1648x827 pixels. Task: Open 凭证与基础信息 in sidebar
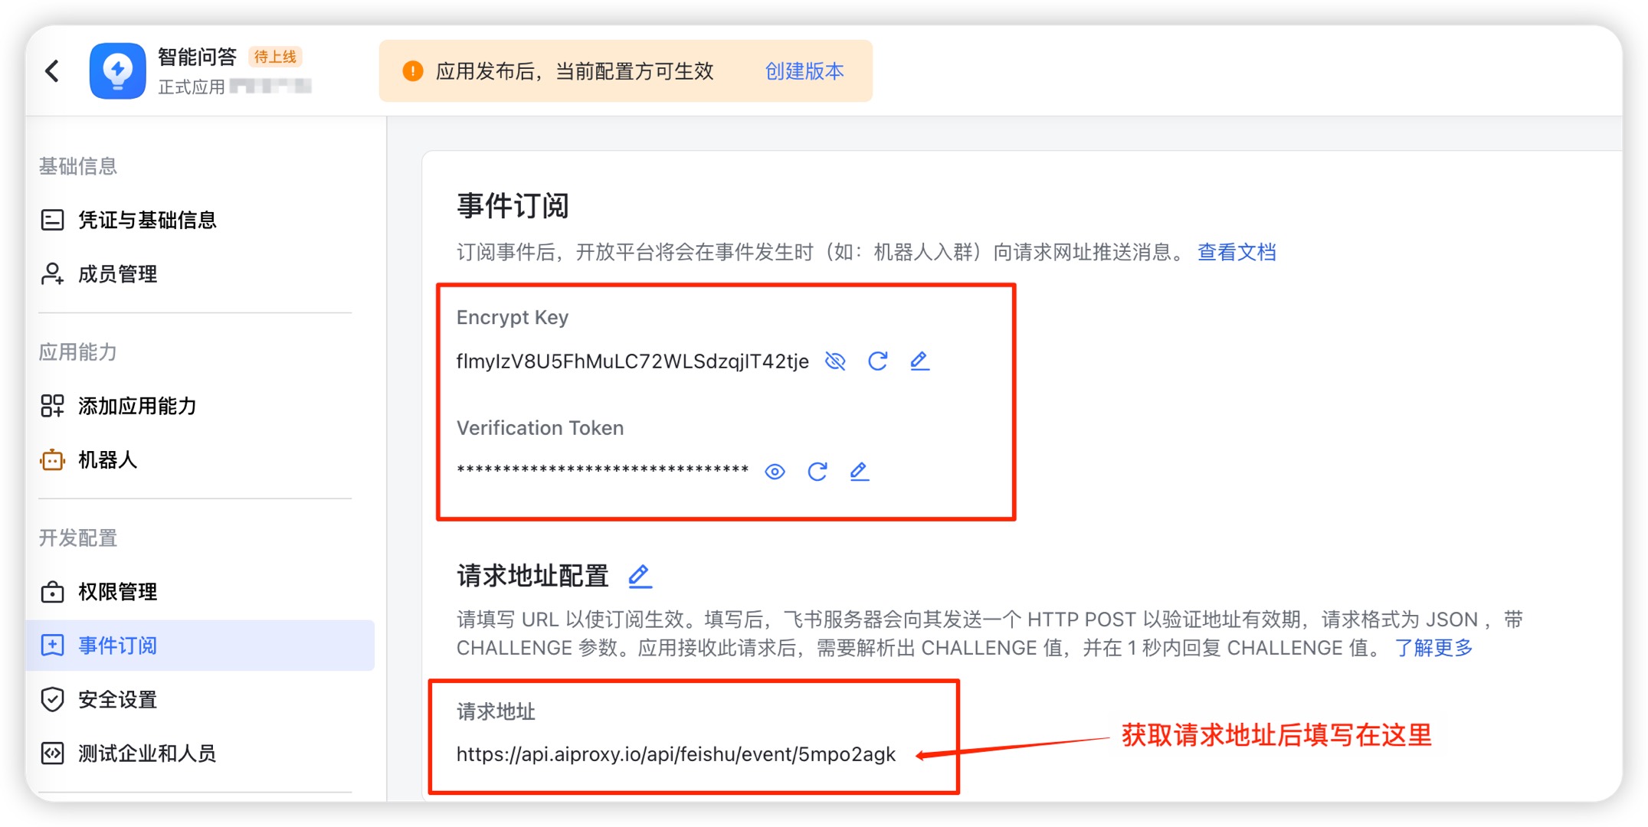[147, 221]
